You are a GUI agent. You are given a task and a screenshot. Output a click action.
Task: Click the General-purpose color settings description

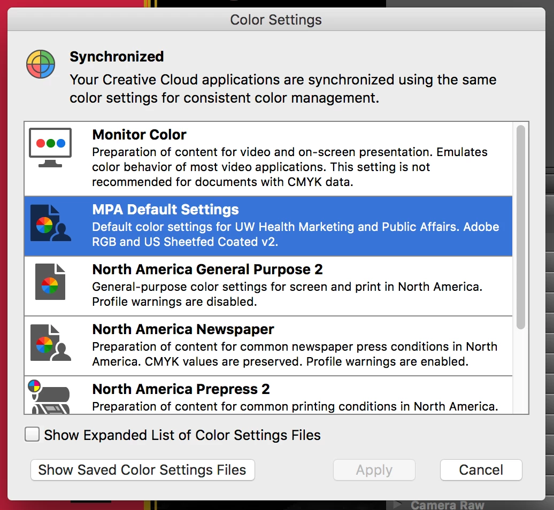(287, 294)
